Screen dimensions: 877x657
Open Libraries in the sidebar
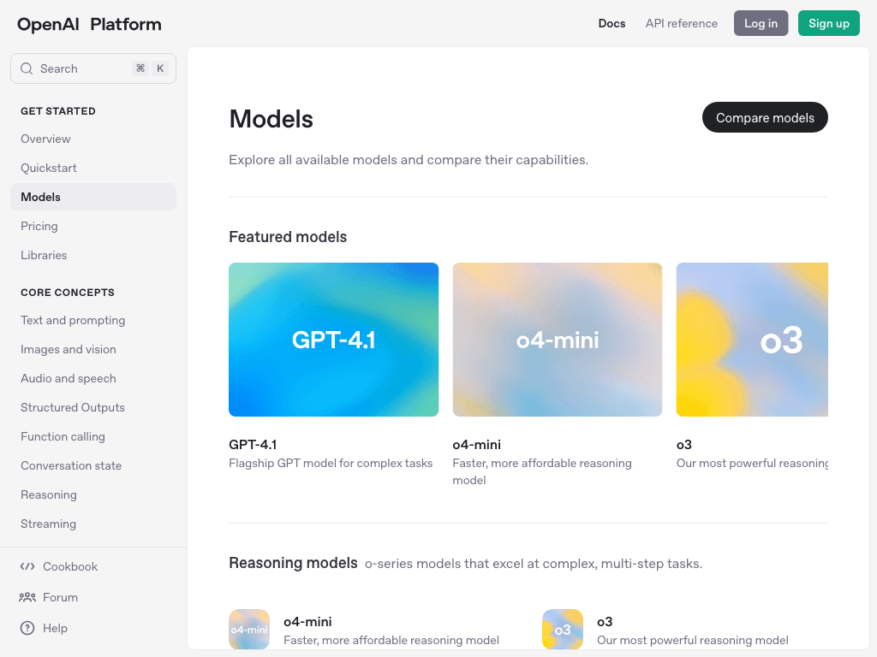(x=93, y=255)
